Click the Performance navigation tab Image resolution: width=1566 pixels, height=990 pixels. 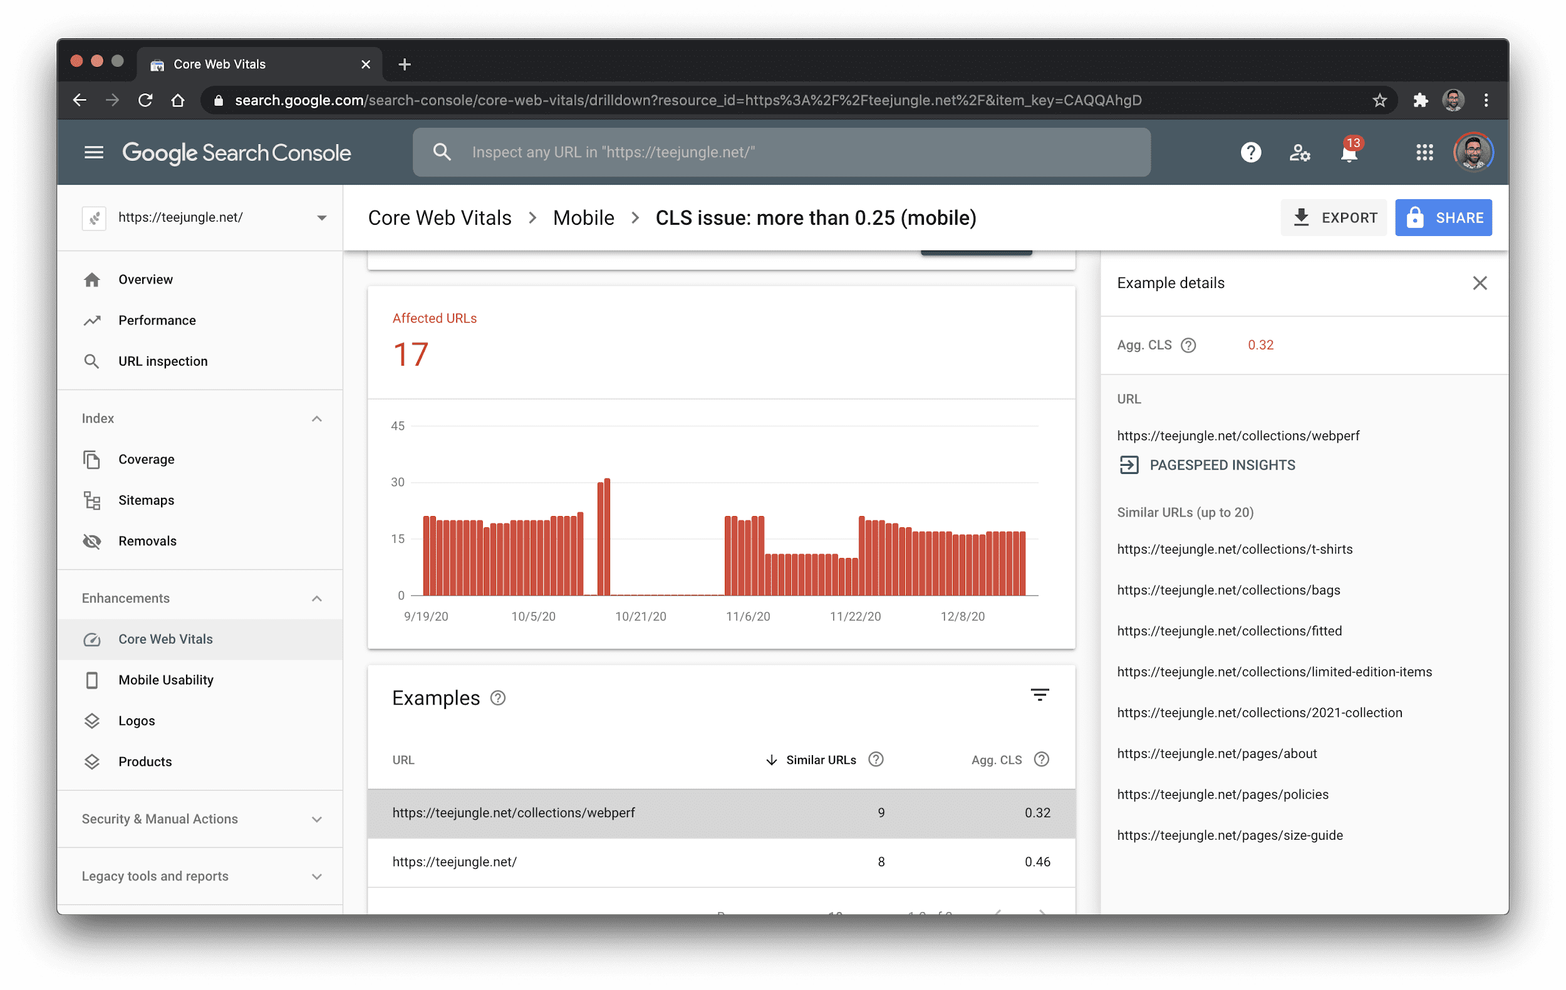158,321
